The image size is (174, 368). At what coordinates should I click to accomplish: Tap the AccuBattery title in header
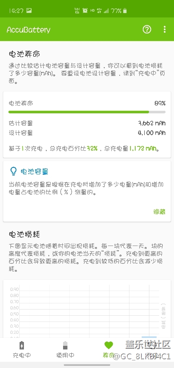click(29, 30)
